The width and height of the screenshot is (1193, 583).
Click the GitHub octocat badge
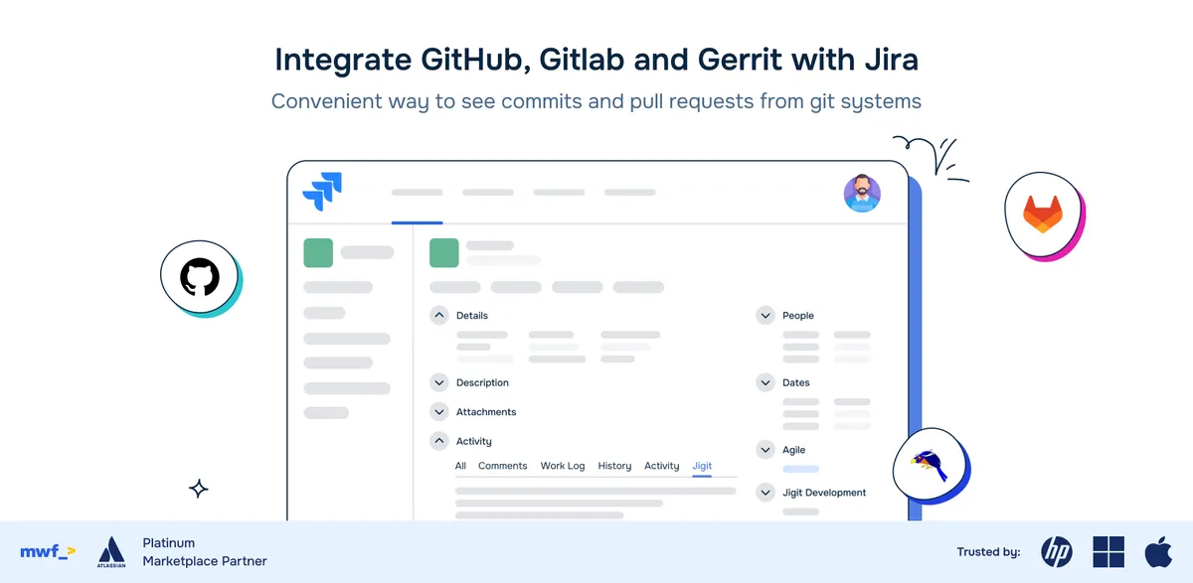pyautogui.click(x=200, y=277)
